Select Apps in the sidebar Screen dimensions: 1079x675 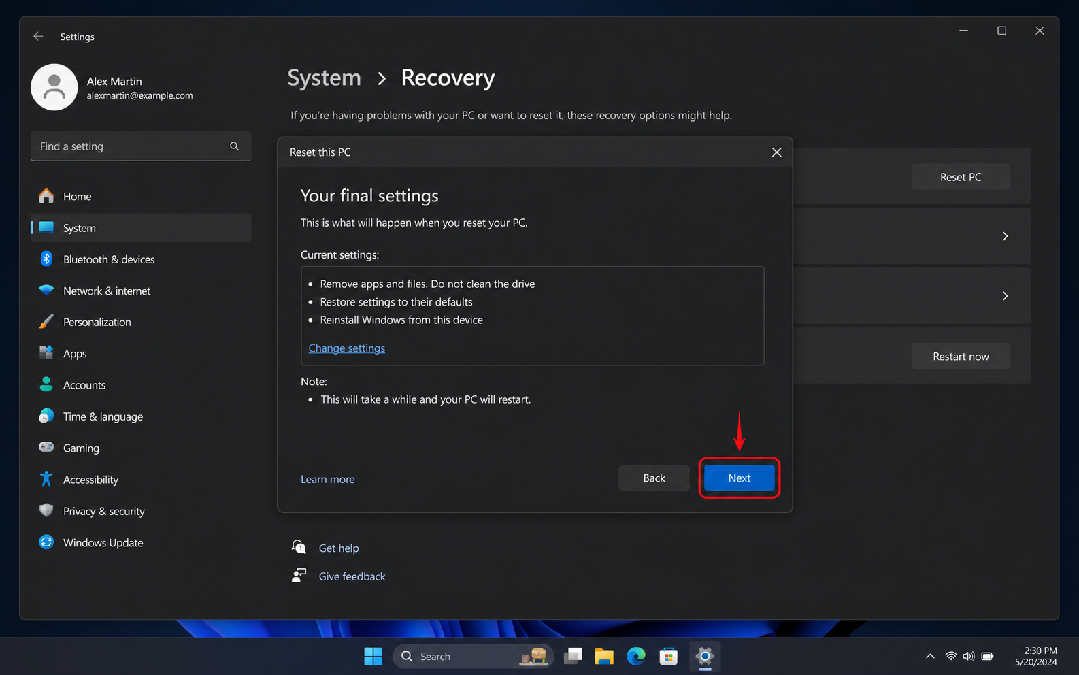(x=141, y=354)
